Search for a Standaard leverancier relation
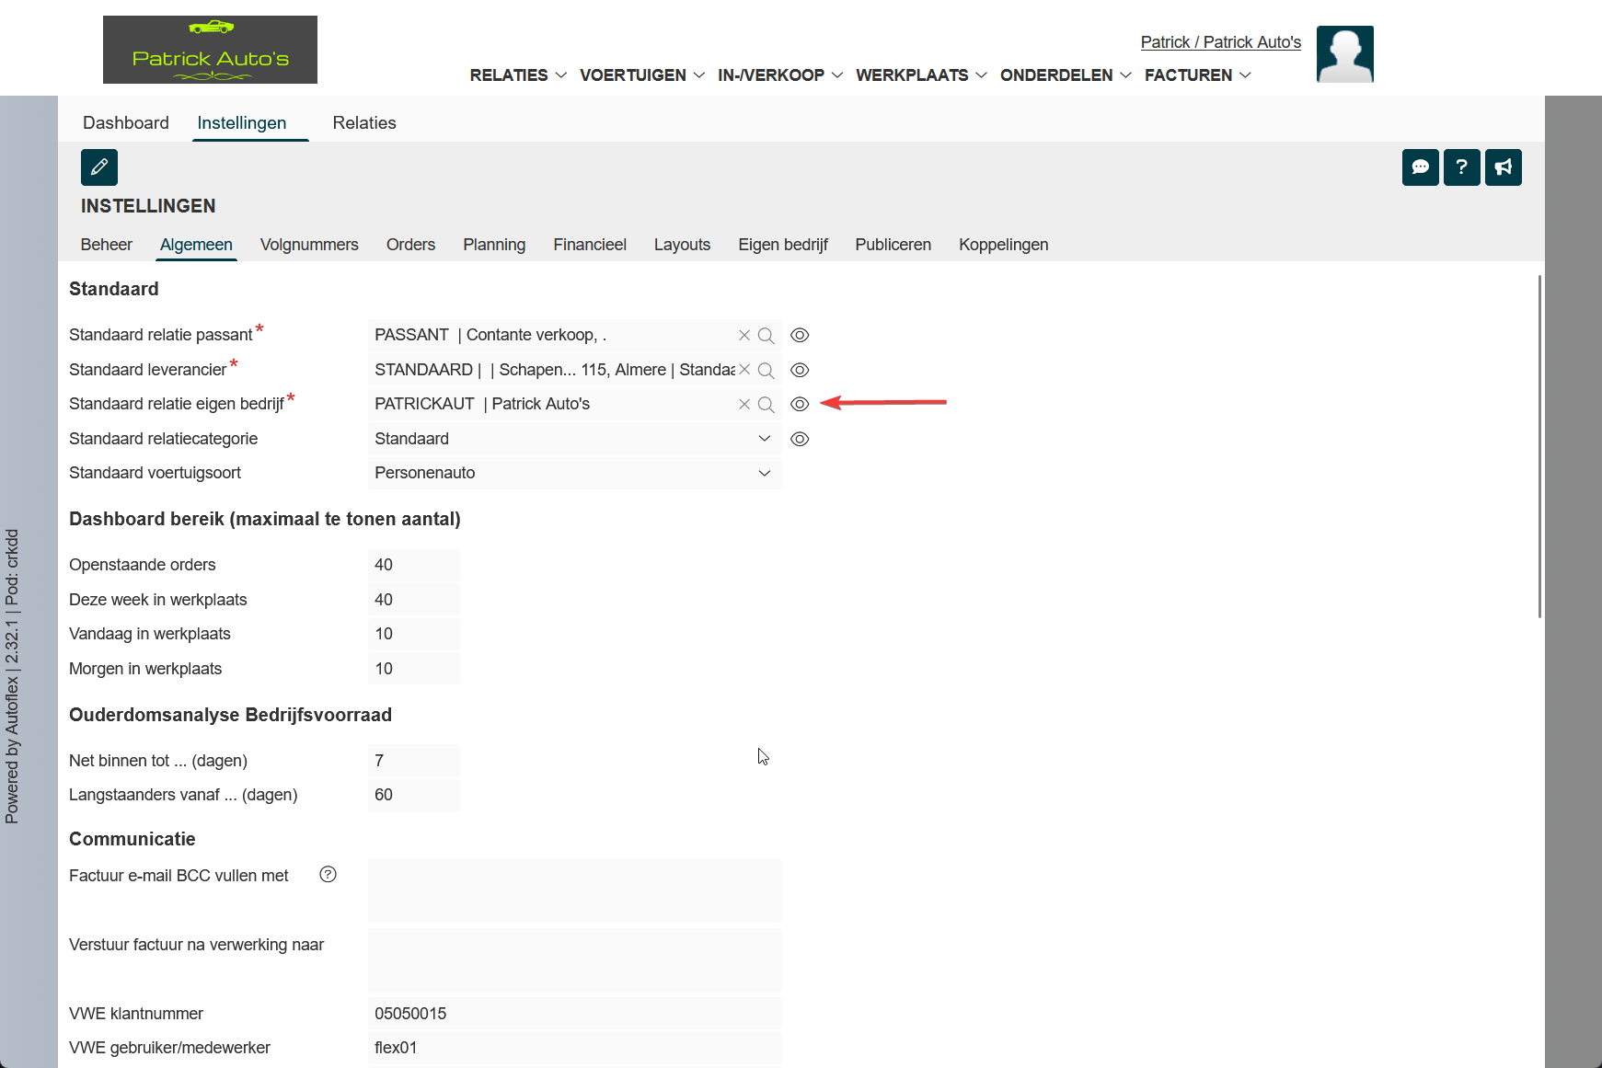The height and width of the screenshot is (1068, 1602). pyautogui.click(x=766, y=370)
